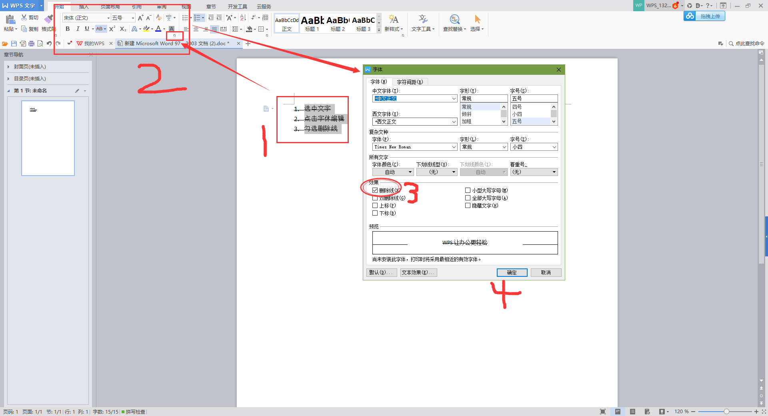Open the Times New Roman complex font dropdown
Screen dimensions: 768x416
click(x=454, y=147)
